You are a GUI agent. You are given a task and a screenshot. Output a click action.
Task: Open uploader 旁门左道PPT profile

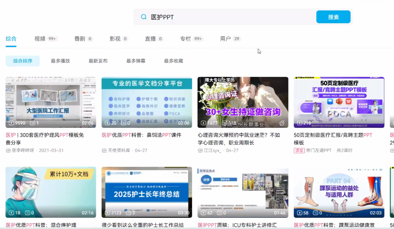click(x=319, y=150)
